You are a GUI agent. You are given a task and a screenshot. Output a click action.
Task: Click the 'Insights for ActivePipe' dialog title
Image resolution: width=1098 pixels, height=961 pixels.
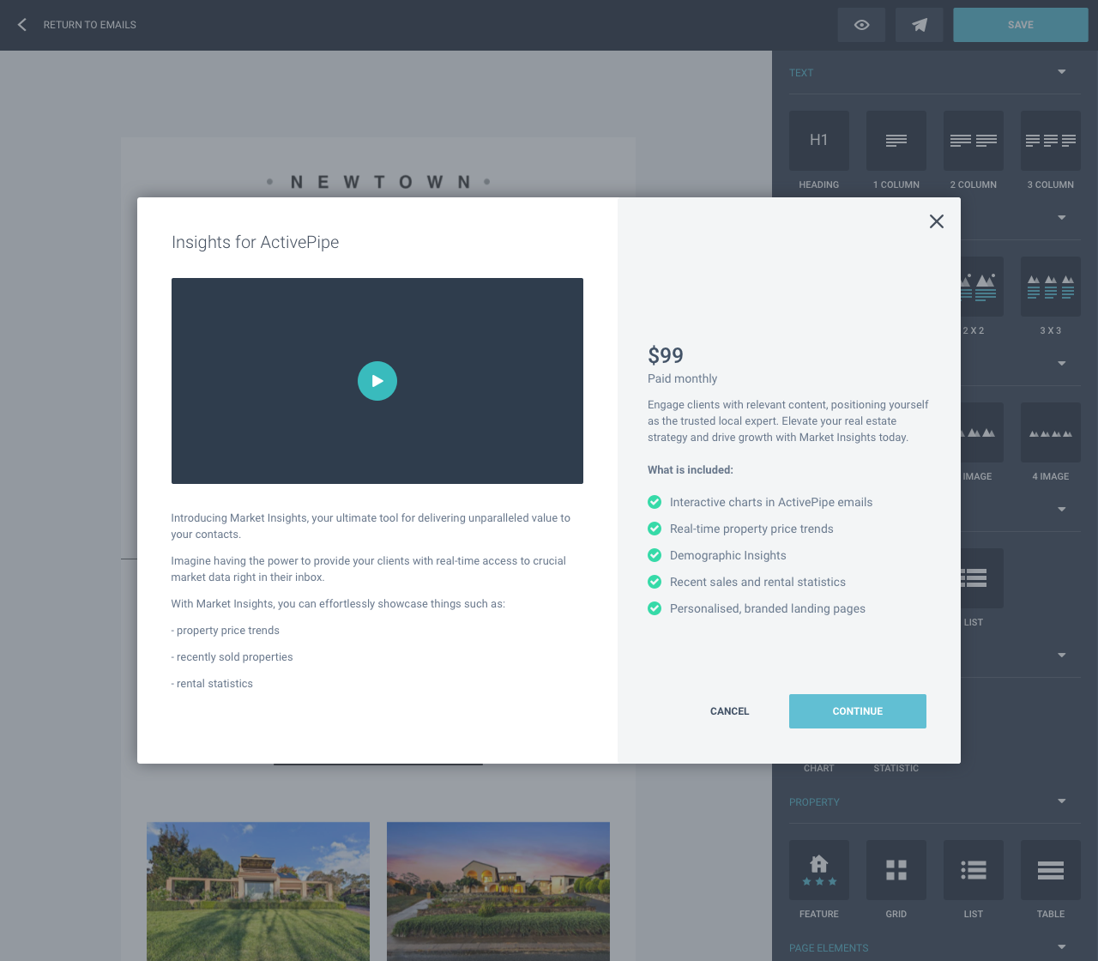[255, 242]
